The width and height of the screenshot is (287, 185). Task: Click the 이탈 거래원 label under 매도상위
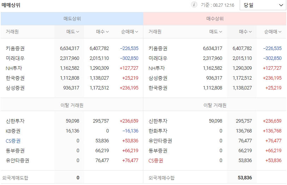tap(72, 105)
